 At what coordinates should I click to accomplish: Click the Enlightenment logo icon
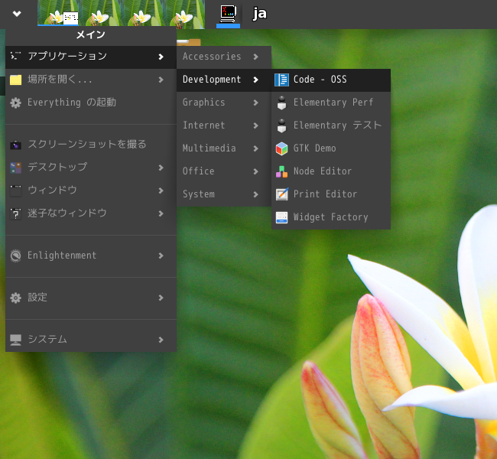point(15,256)
